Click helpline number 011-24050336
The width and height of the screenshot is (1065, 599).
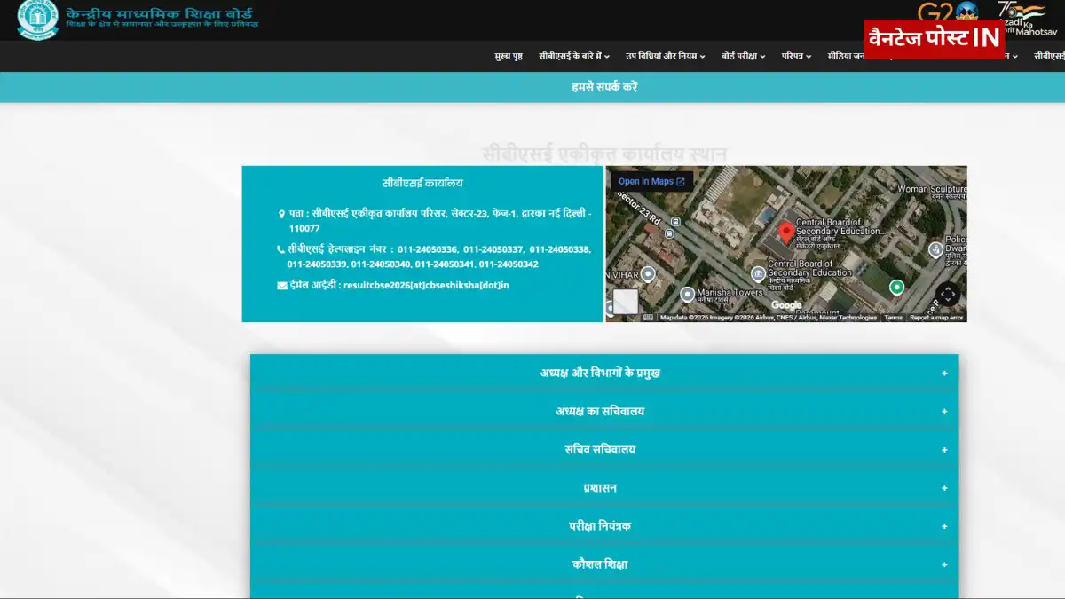point(427,249)
